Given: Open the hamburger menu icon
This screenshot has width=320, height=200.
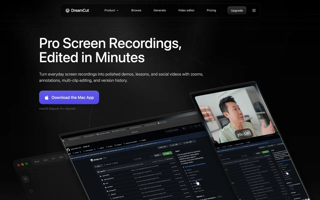Looking at the screenshot, I should [x=254, y=10].
